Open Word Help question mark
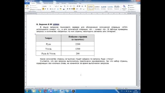Screen dimensions: 165x93 pos(139,3)
